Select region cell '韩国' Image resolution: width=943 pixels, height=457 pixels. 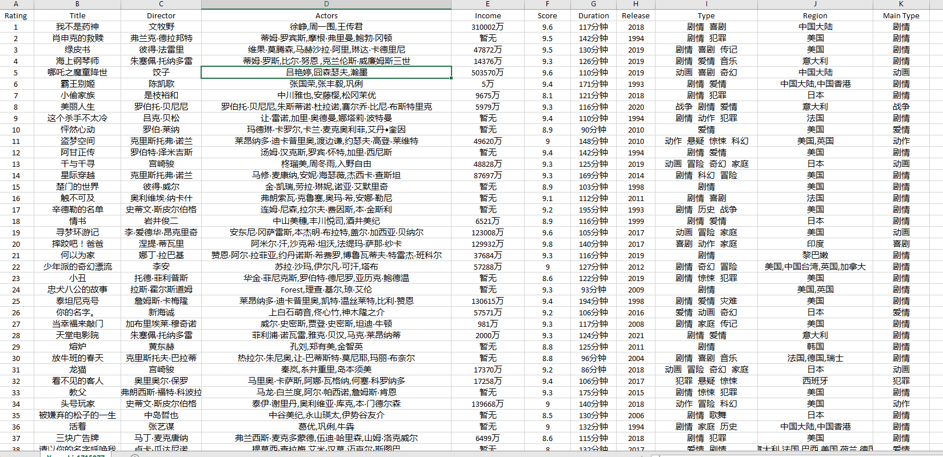pyautogui.click(x=815, y=347)
